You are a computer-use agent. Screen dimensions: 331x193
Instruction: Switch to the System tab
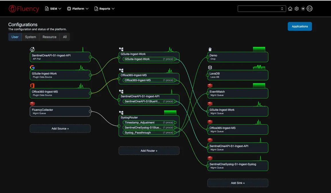(x=30, y=37)
